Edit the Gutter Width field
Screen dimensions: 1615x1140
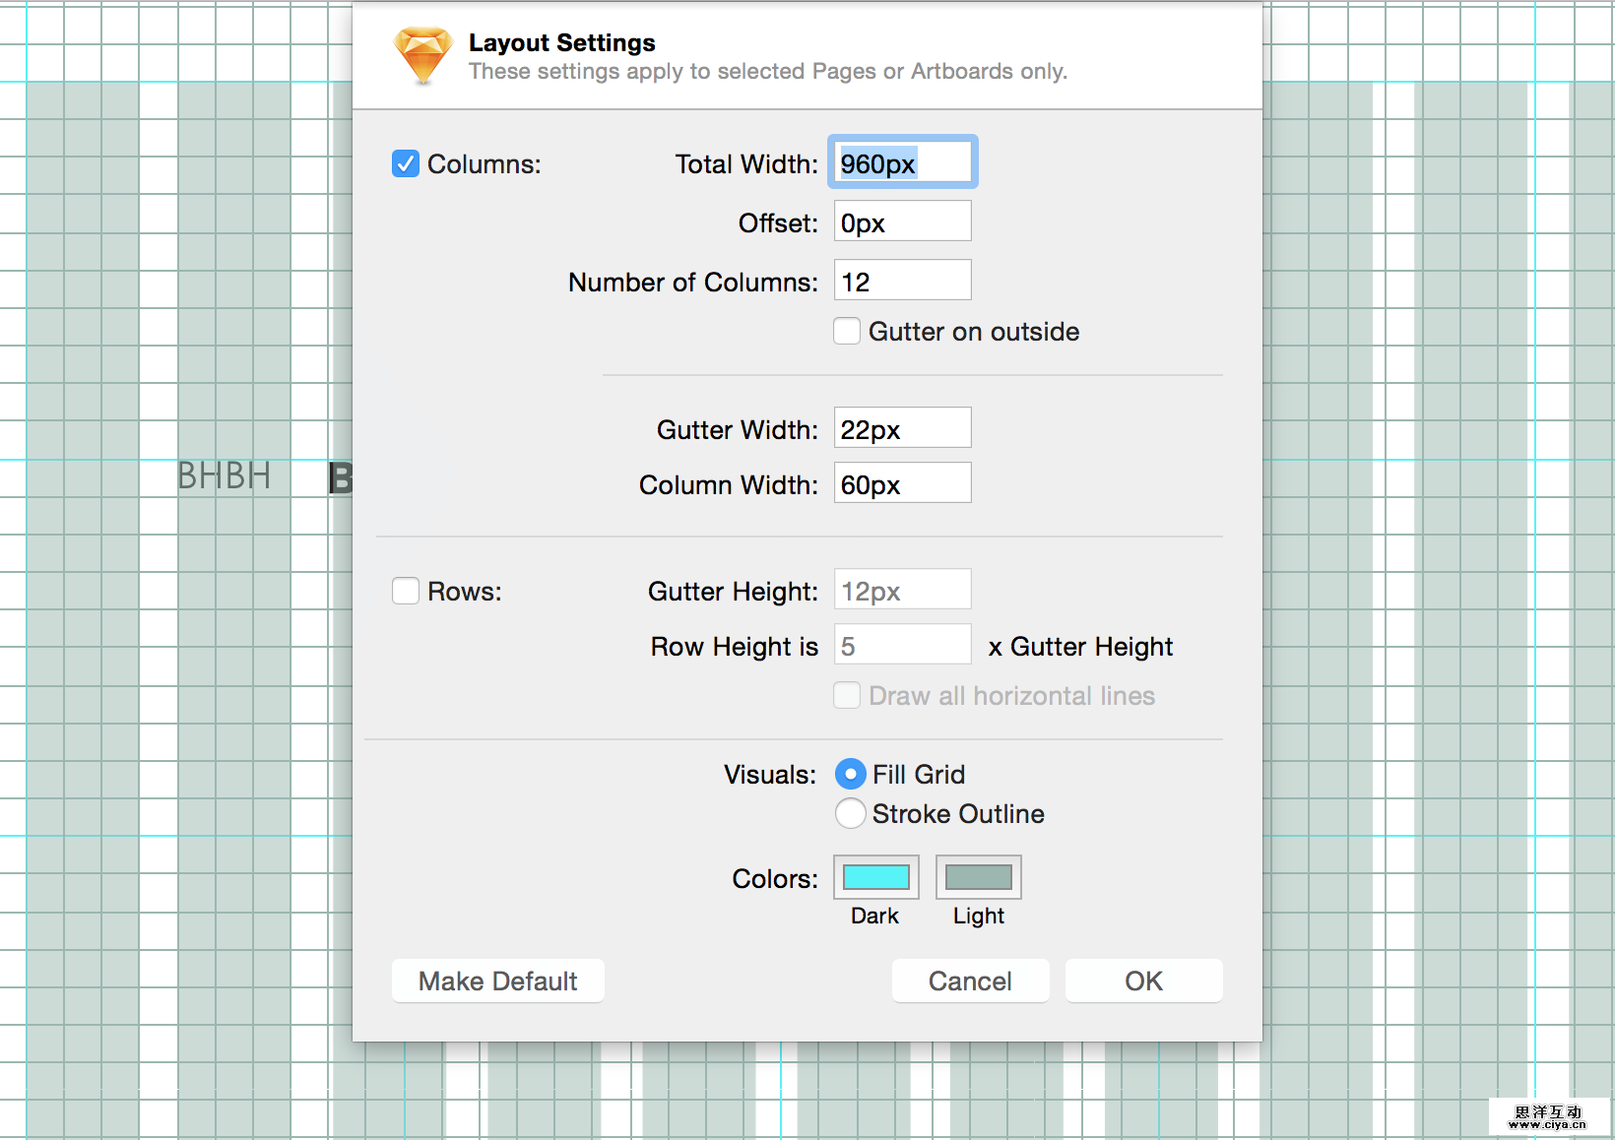902,428
